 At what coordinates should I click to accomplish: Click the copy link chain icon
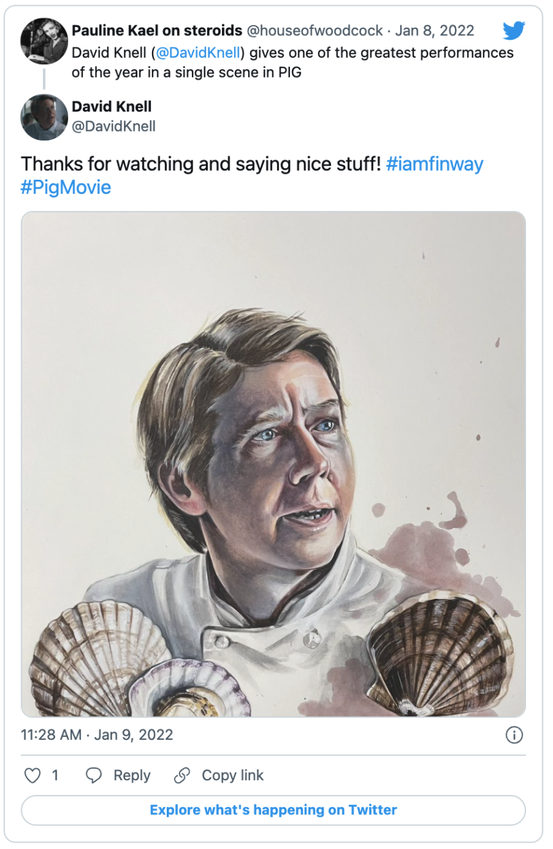click(x=182, y=775)
